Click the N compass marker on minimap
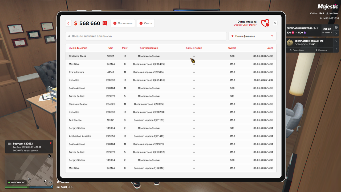Viewport: 341px width, 192px height. click(x=49, y=156)
